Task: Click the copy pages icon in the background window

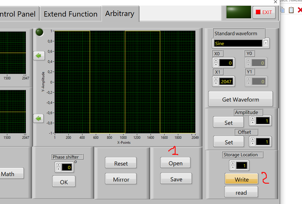Action: point(282,10)
